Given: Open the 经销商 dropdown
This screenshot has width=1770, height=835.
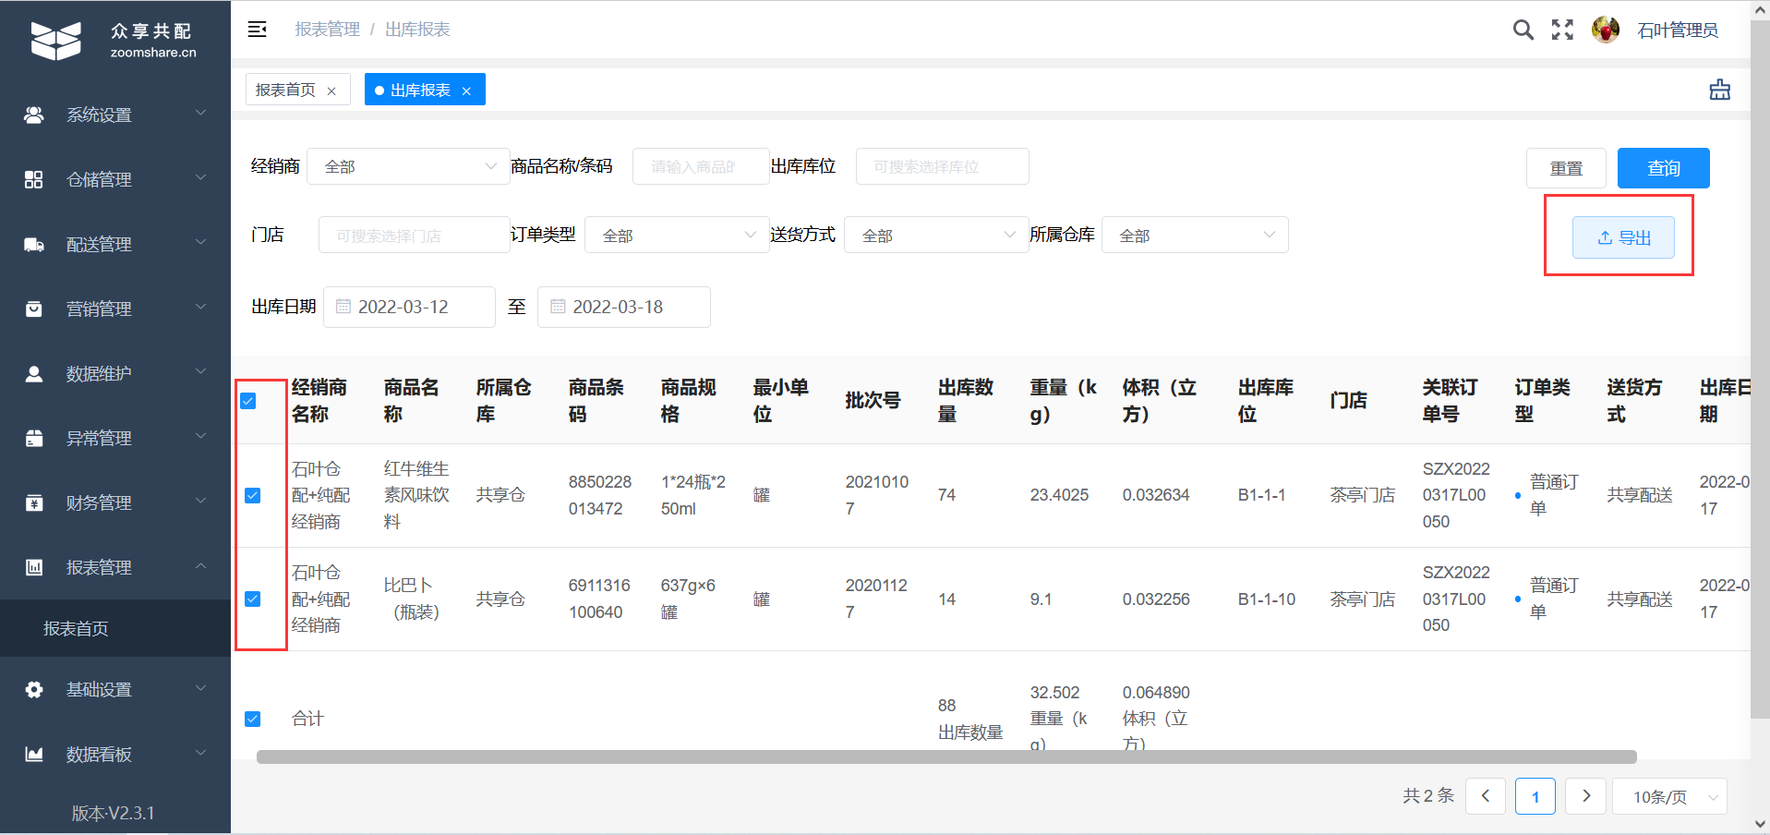Looking at the screenshot, I should pyautogui.click(x=408, y=166).
